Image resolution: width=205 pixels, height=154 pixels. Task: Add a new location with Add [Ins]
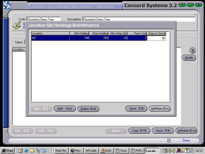(x=65, y=109)
